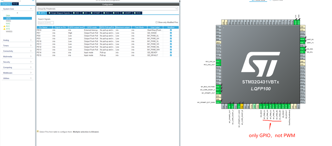332x146 pixels.
Task: Toggle the Modified checkbox for PE10 row
Action: click(171, 41)
